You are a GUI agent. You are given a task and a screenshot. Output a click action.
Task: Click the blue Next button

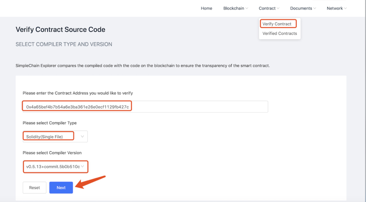click(x=61, y=188)
